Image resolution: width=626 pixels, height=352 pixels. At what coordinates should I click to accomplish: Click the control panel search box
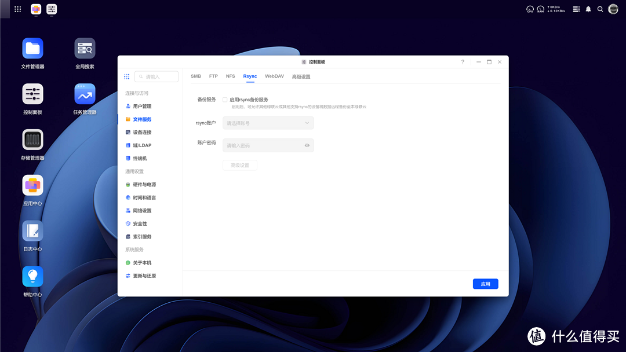(156, 76)
